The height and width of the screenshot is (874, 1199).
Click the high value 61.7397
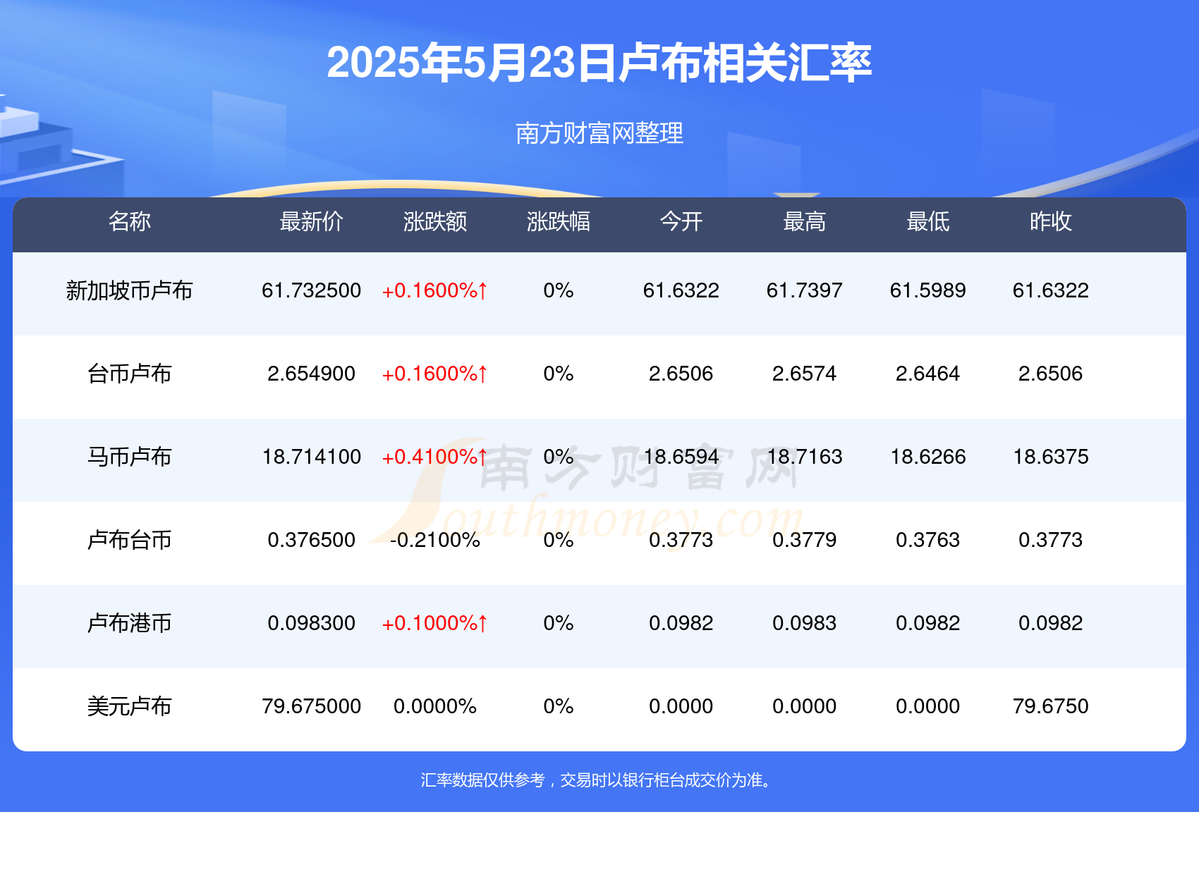coord(805,290)
